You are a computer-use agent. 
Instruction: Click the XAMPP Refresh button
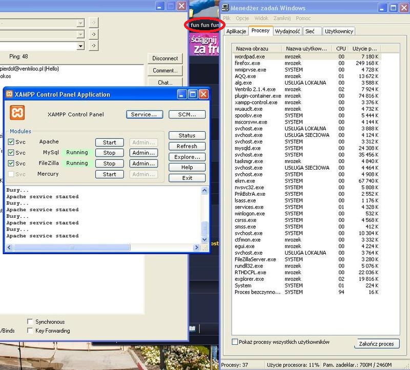[187, 146]
